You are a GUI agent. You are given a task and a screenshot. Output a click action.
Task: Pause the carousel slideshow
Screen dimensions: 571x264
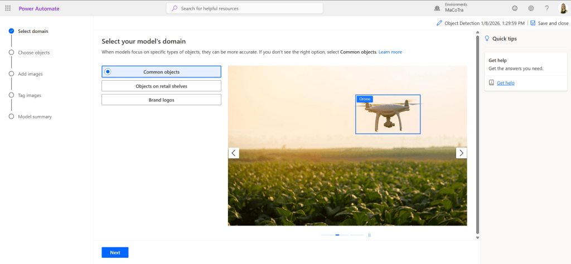tap(369, 235)
